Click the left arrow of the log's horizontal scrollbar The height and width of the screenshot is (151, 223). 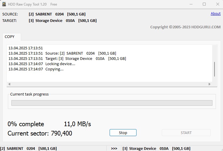(x=9, y=84)
